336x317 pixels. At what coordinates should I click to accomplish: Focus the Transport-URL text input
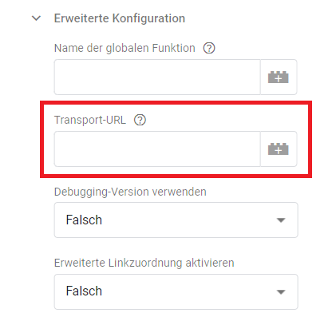pos(157,149)
